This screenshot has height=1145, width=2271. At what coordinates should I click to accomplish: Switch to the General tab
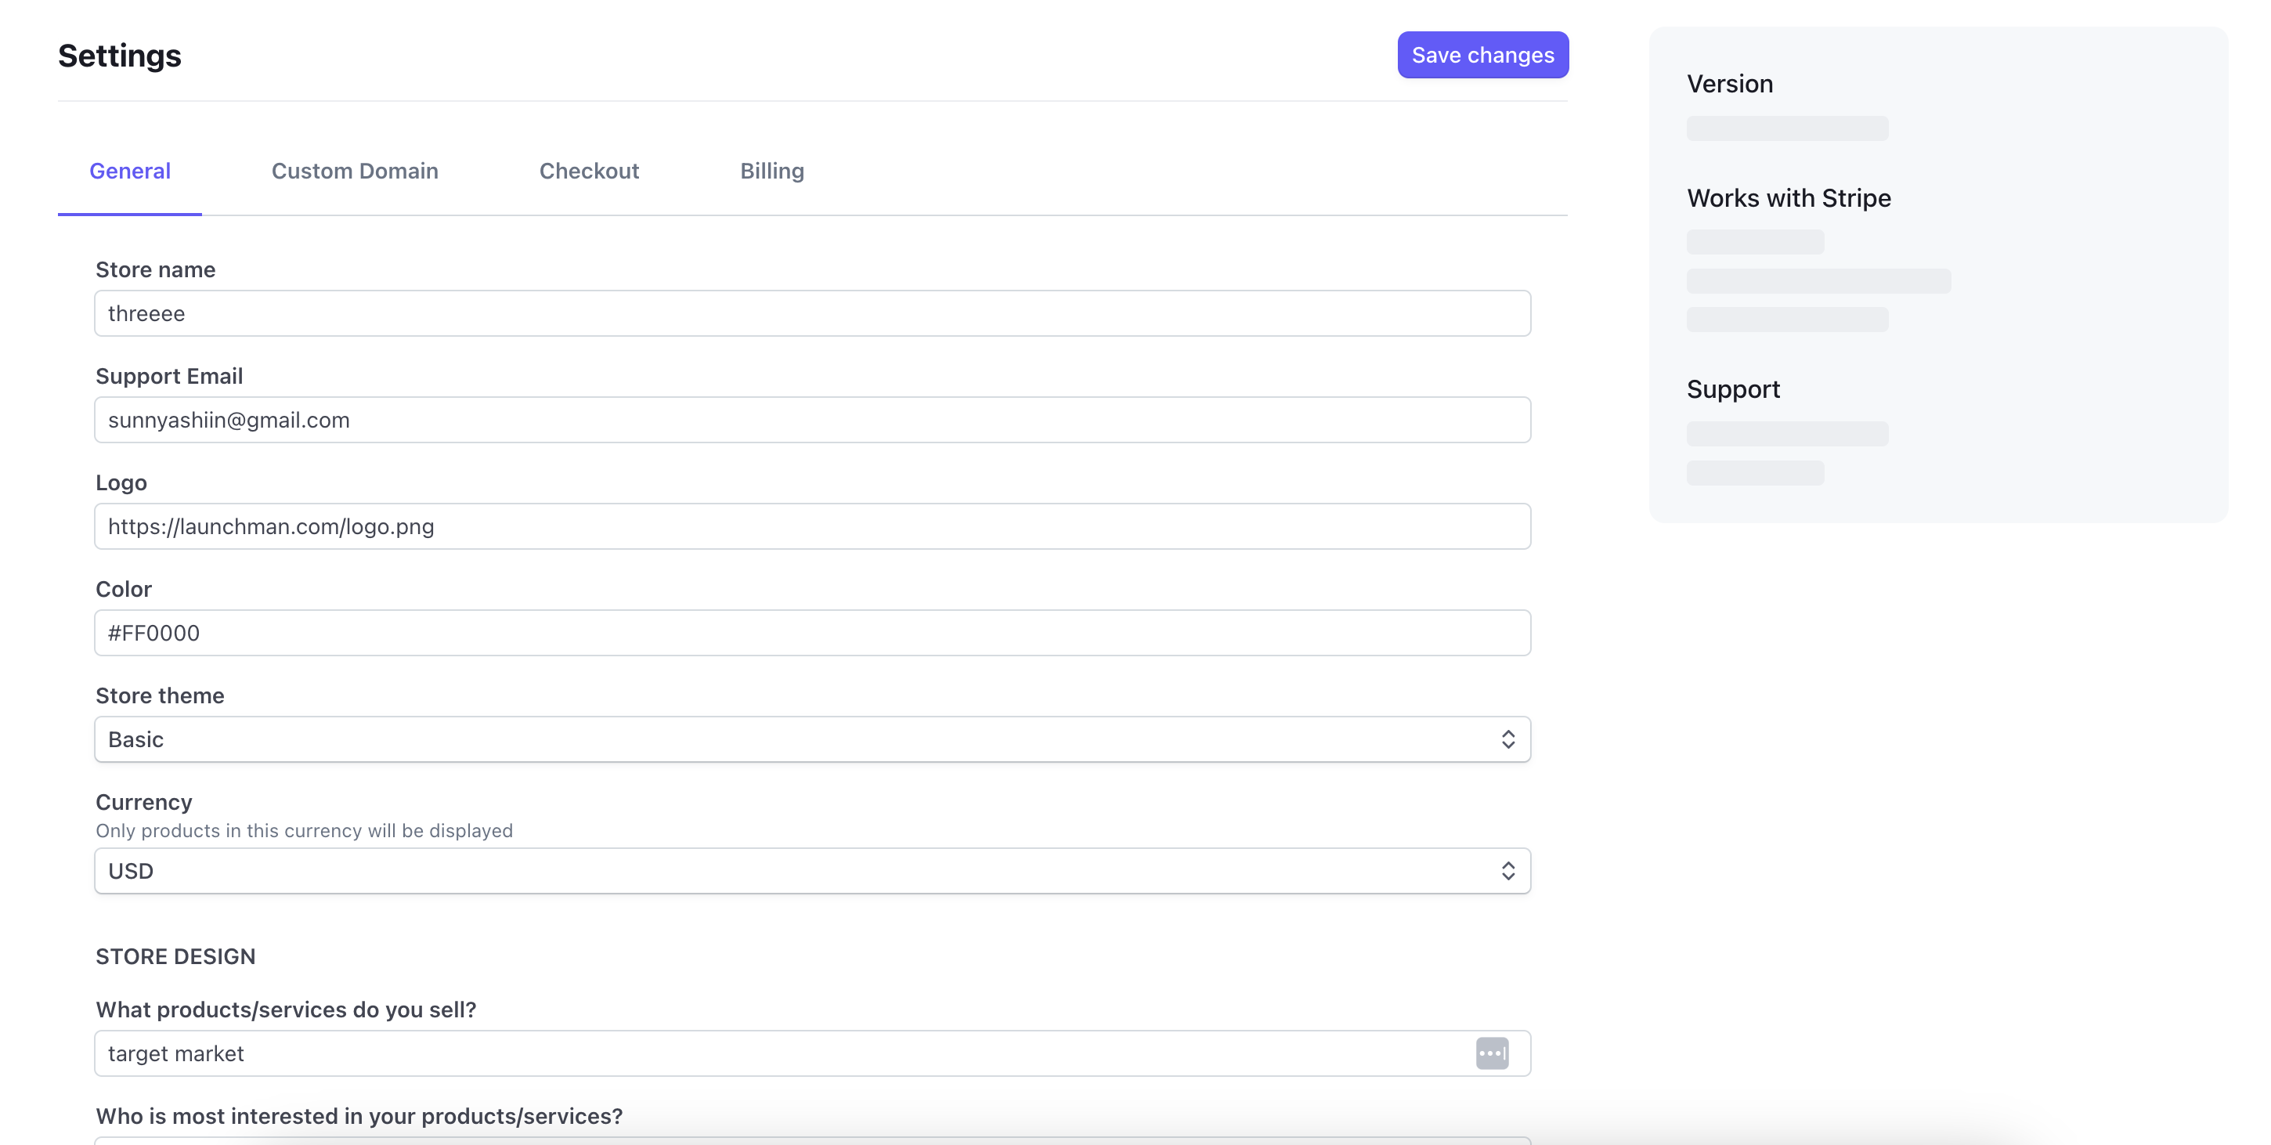point(129,171)
